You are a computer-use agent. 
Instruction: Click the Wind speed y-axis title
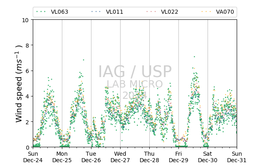click(x=19, y=84)
